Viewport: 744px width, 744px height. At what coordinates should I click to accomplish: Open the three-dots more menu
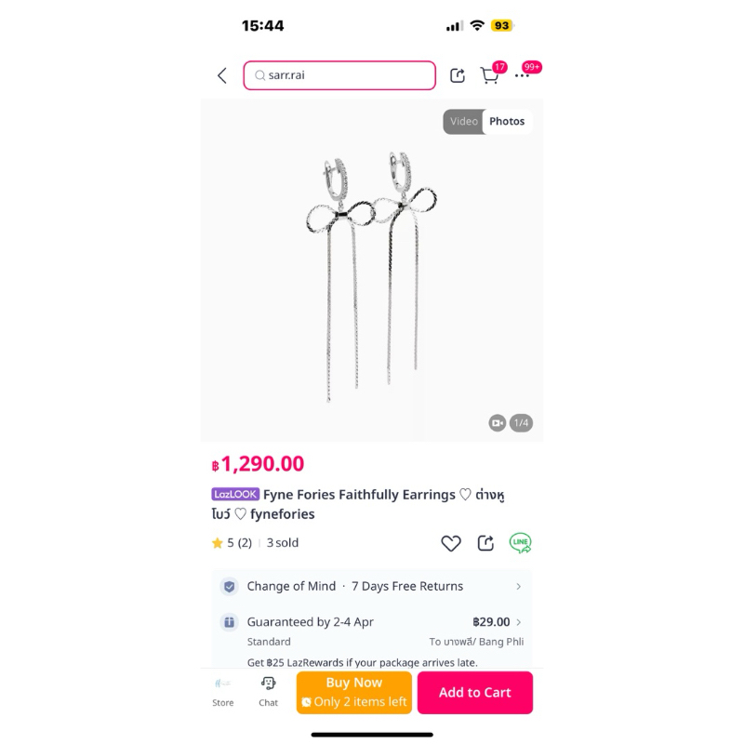[522, 76]
